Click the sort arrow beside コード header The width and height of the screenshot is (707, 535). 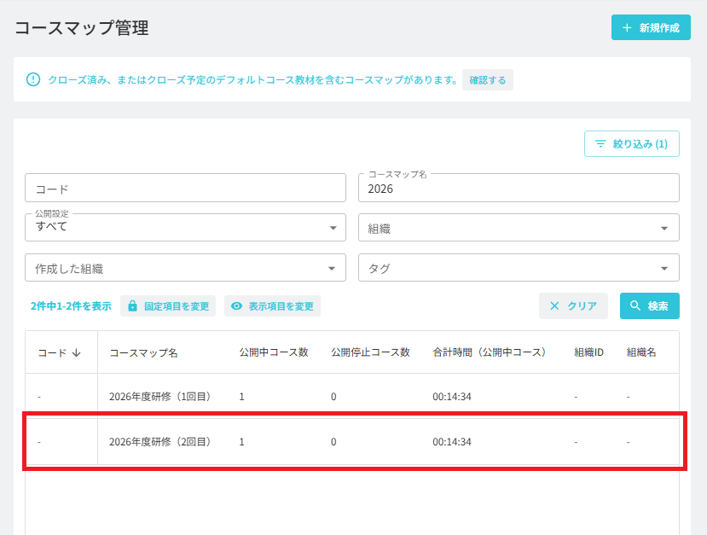coord(76,352)
